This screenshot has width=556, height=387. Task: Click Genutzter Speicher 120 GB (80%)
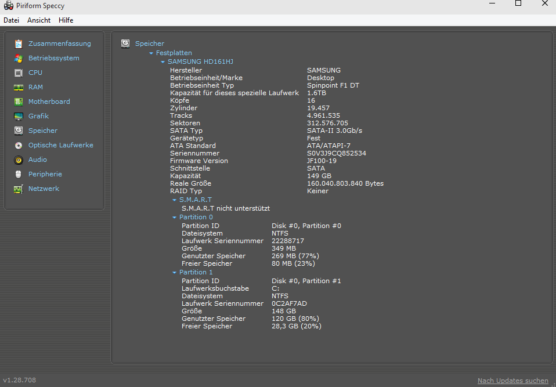click(x=295, y=319)
